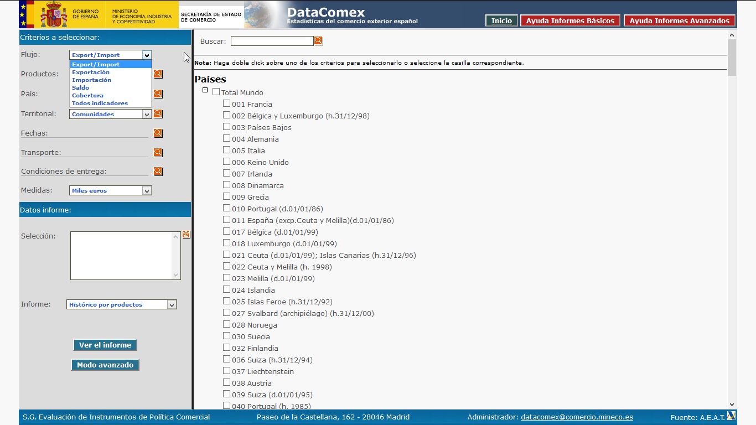Click the '032 Finlandia' label
Image resolution: width=756 pixels, height=425 pixels.
[255, 348]
